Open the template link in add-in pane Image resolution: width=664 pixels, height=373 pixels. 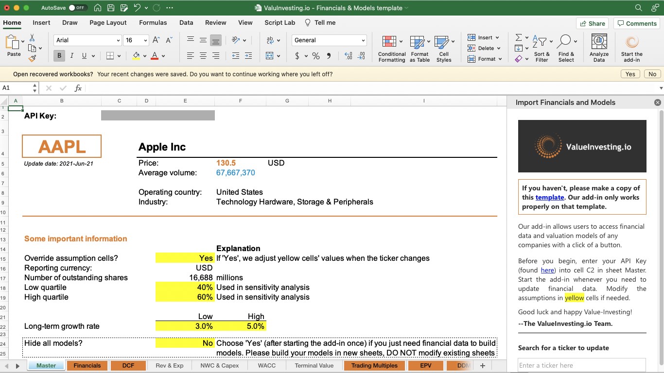pyautogui.click(x=550, y=197)
